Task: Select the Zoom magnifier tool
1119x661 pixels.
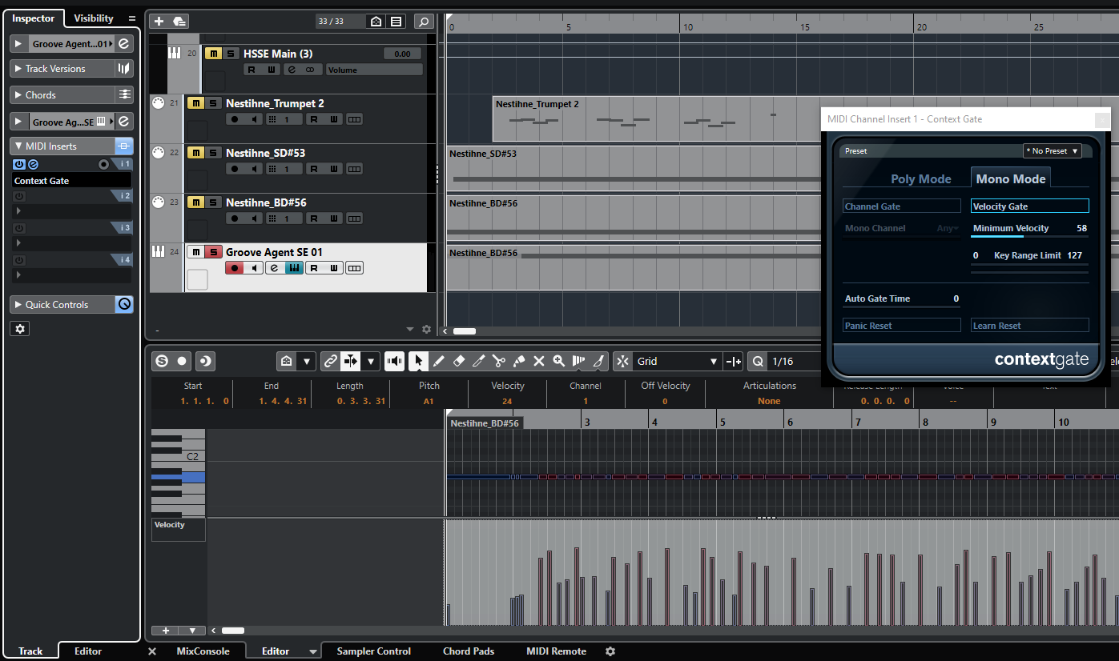Action: click(x=559, y=361)
